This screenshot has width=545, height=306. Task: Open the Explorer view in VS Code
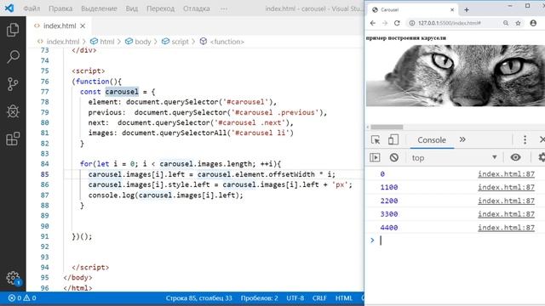(13, 30)
